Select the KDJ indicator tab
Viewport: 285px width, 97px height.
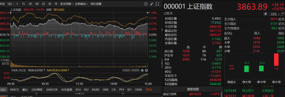coord(78,89)
